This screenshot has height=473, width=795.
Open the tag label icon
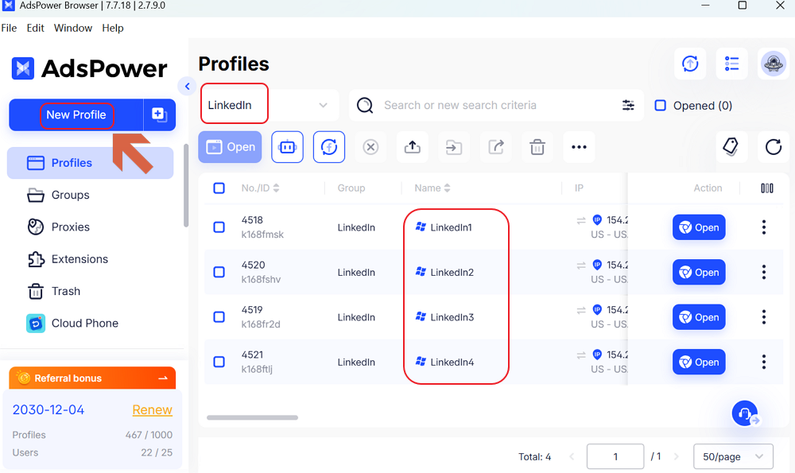pos(730,146)
